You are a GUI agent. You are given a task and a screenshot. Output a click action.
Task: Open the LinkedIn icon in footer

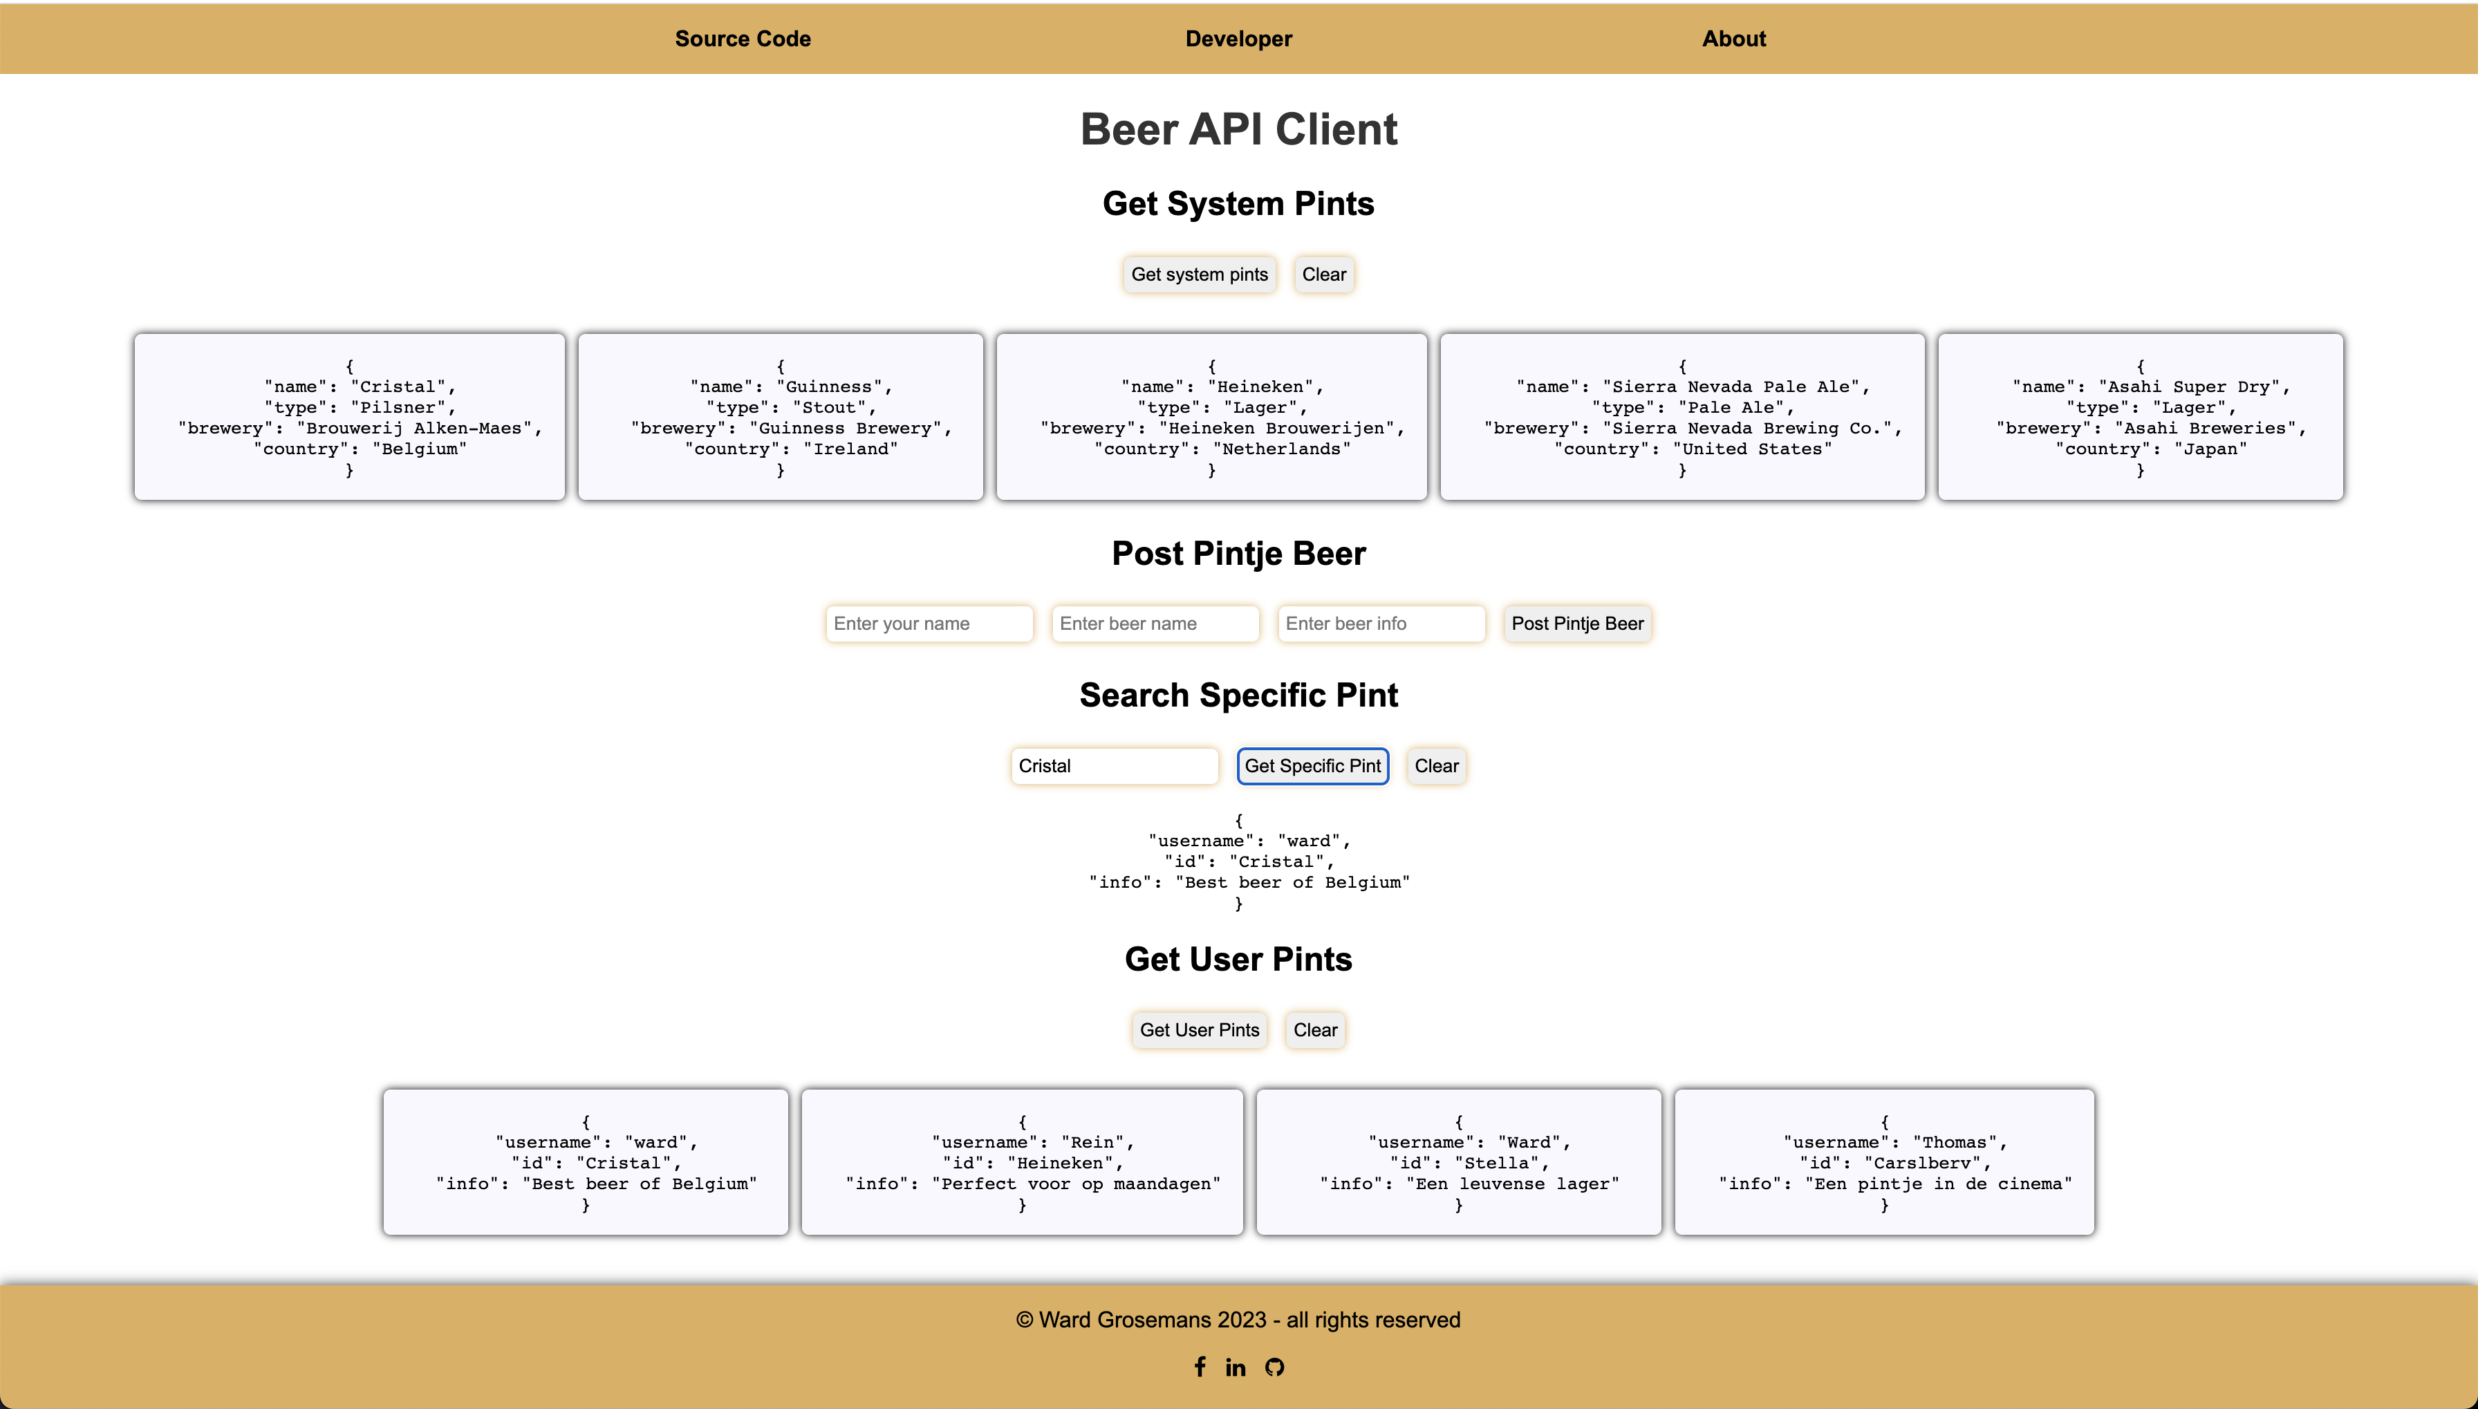1236,1366
